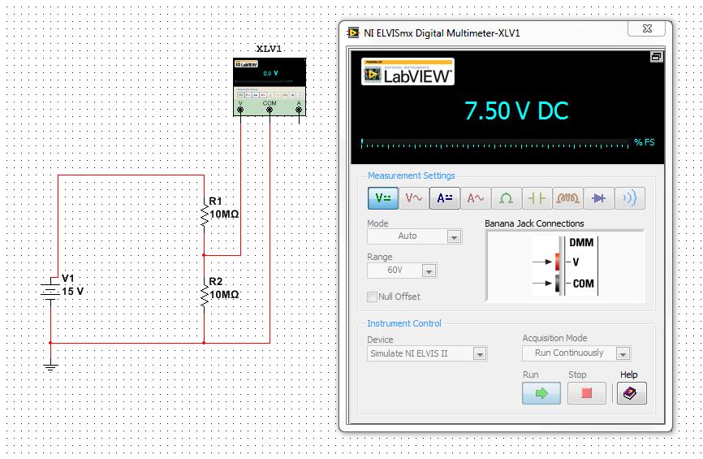Close the Digital Multimeter-XLV1 window
The height and width of the screenshot is (459, 703).
pos(647,28)
